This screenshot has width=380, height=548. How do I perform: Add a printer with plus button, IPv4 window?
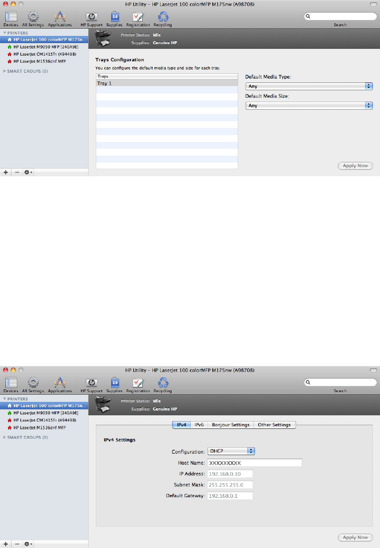click(6, 544)
